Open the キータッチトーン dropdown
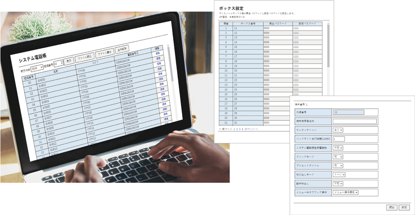This screenshot has height=215, width=415. pos(338,130)
